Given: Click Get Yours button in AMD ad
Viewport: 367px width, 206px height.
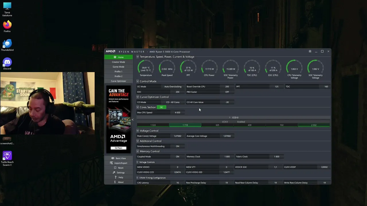Looking at the screenshot, I should (x=118, y=148).
